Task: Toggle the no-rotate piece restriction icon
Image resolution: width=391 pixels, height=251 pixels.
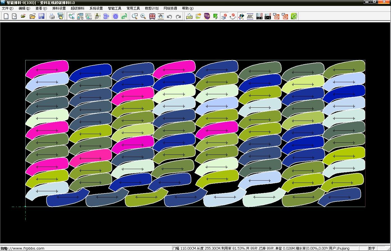Action: (x=232, y=16)
